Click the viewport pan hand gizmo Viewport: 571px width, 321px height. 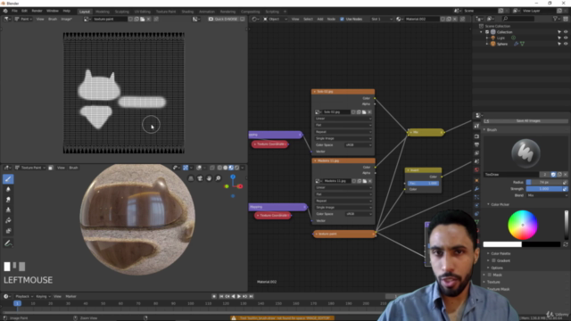pyautogui.click(x=209, y=178)
